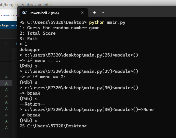
Task: Click the '-> if menu == 1:' line
Action: pyautogui.click(x=40, y=61)
